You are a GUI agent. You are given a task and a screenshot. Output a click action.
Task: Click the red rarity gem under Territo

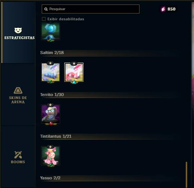[x=51, y=123]
